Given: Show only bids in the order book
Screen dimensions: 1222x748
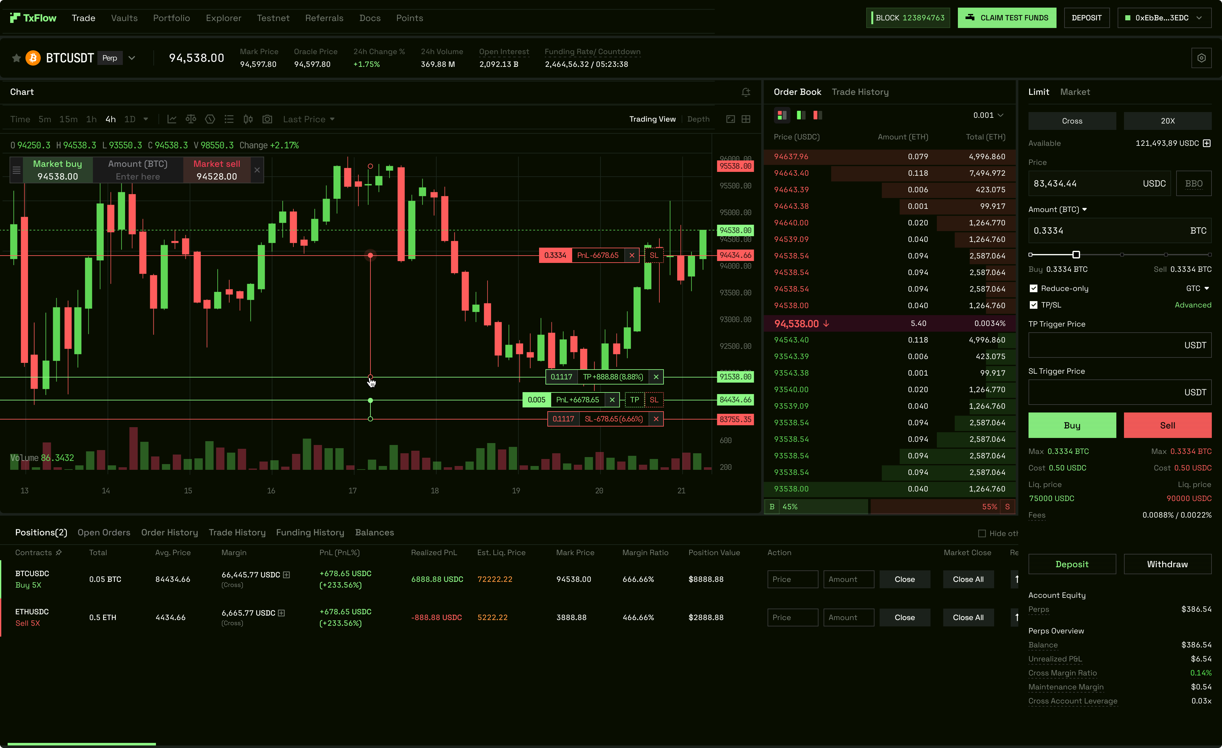Looking at the screenshot, I should (x=800, y=115).
